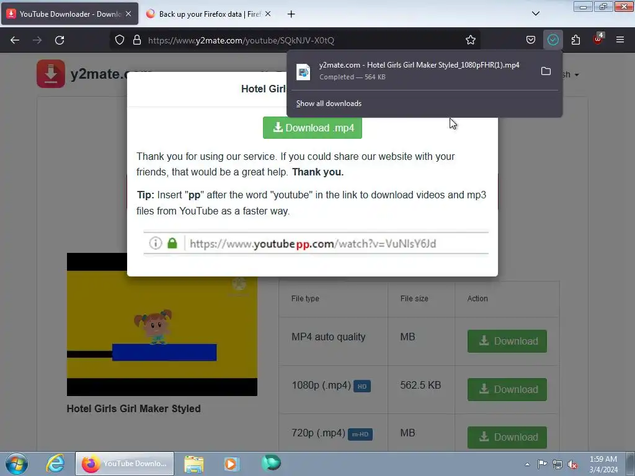Launch Internet Explorer from the taskbar
The image size is (635, 476).
55,464
